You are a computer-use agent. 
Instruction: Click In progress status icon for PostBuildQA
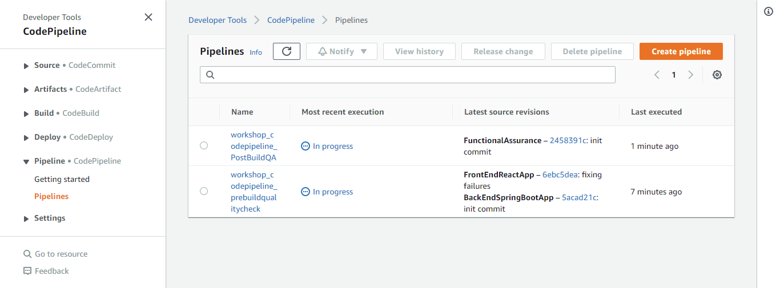(x=305, y=146)
